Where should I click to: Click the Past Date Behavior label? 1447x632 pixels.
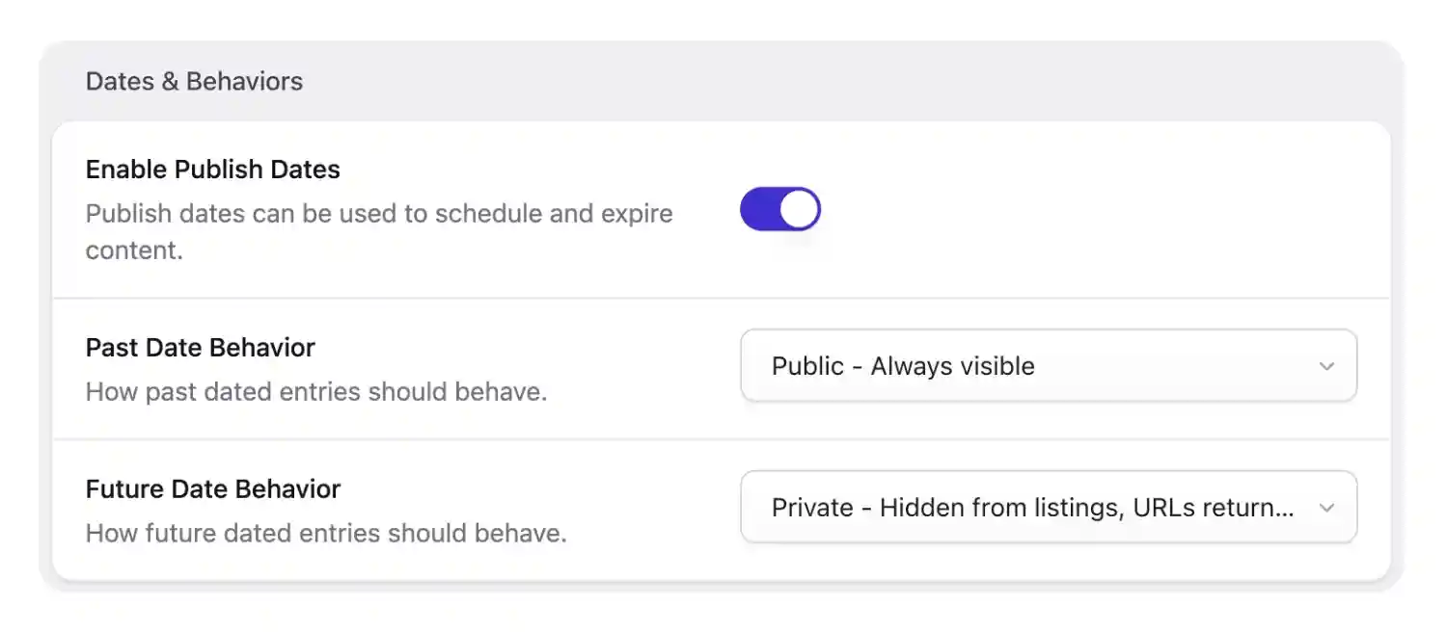200,348
